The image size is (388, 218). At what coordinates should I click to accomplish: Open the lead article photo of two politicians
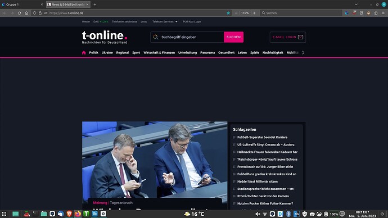(x=155, y=160)
